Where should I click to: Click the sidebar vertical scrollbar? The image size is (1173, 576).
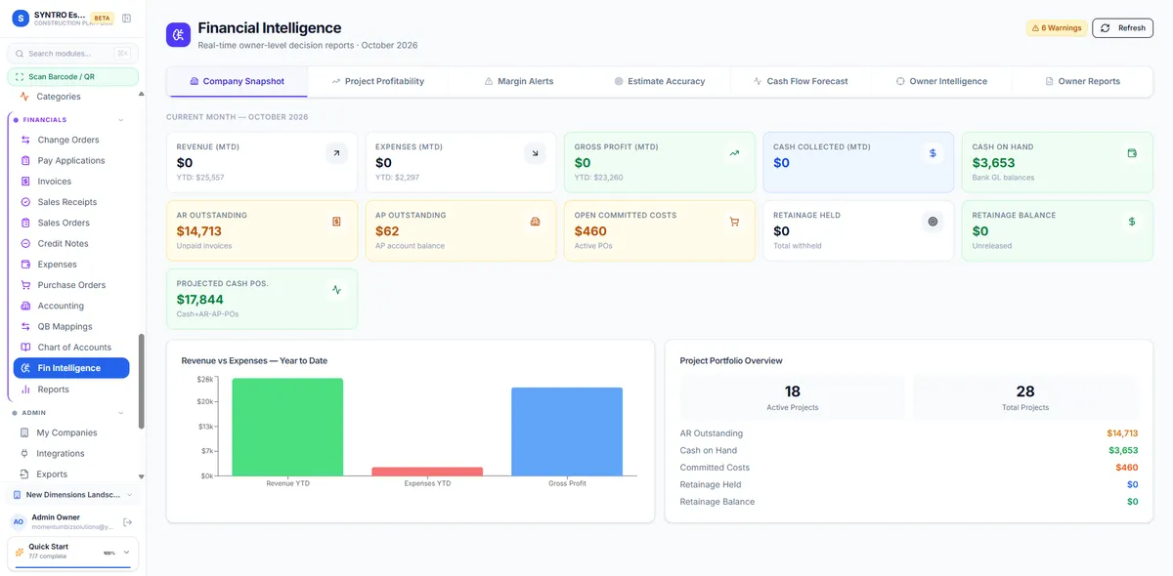tap(141, 381)
